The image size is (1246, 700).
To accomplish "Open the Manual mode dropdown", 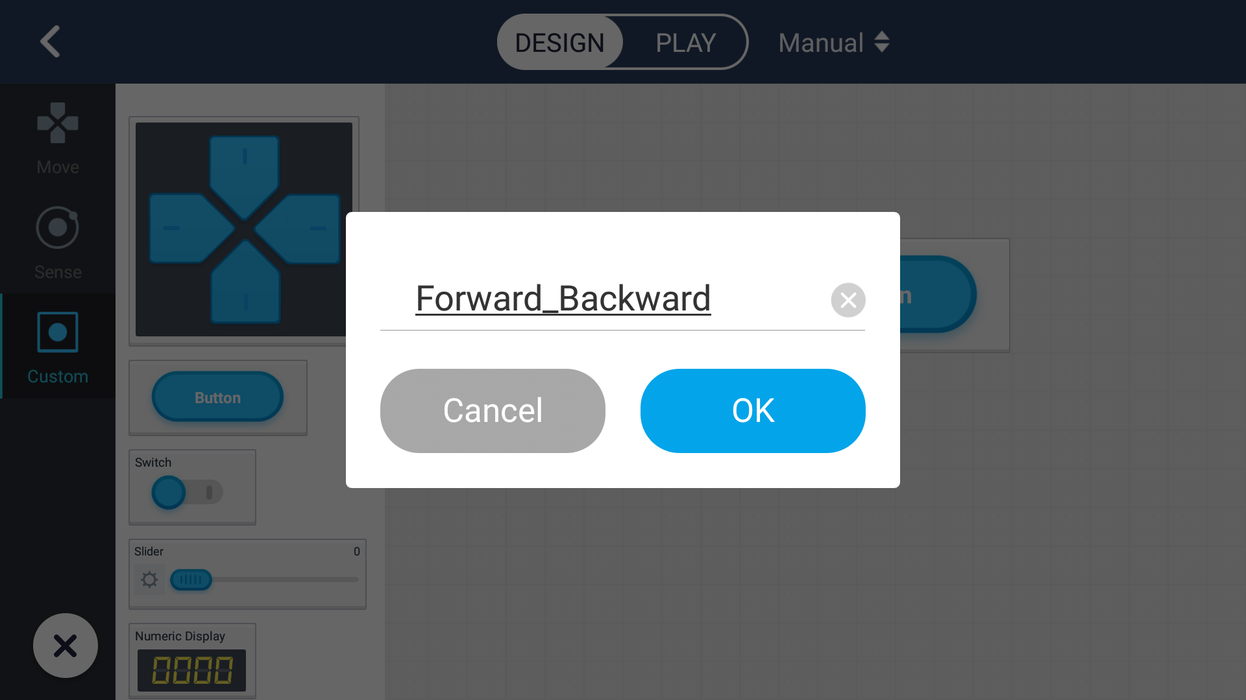I will [834, 43].
